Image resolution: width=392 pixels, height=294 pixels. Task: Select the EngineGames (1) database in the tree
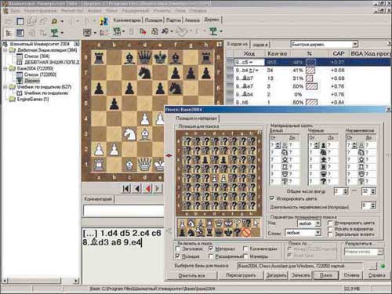[x=32, y=99]
